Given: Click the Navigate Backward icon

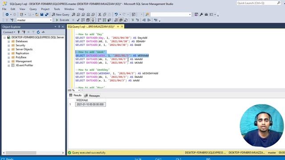Looking at the screenshot, I should pyautogui.click(x=7, y=15).
